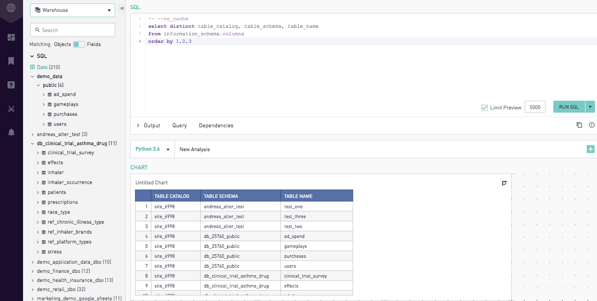
Task: Click the table icon next to stress
Action: click(x=44, y=252)
